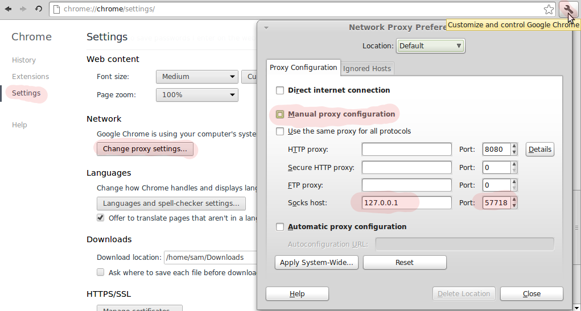Click the Secure HTTP port field showing 0
This screenshot has width=581, height=311.
497,167
